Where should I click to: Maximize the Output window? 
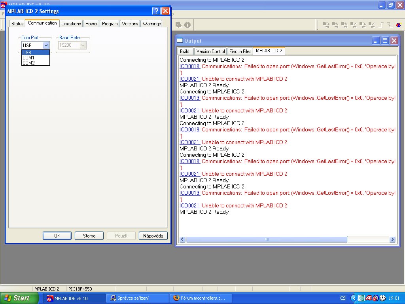[x=385, y=41]
